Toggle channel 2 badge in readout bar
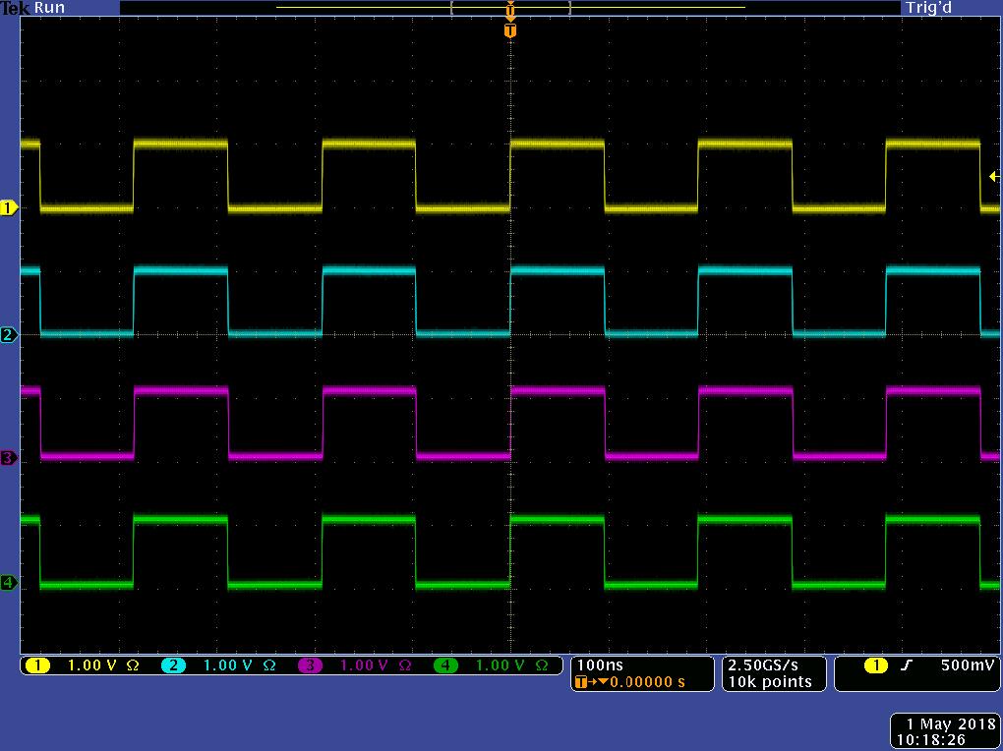This screenshot has width=1003, height=751. 174,665
